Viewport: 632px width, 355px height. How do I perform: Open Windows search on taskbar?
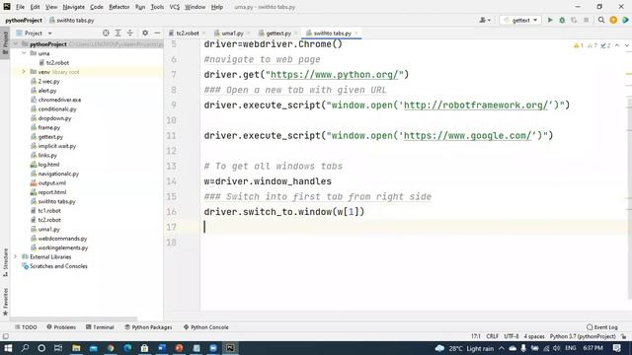(25, 348)
